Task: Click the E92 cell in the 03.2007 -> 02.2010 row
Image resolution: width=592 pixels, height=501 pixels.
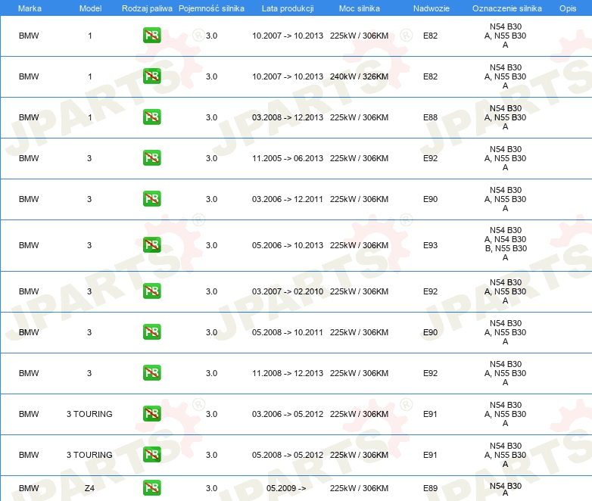Action: (x=430, y=291)
